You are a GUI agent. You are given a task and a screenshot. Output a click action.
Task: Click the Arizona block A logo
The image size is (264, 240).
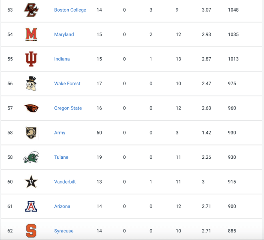point(31,206)
